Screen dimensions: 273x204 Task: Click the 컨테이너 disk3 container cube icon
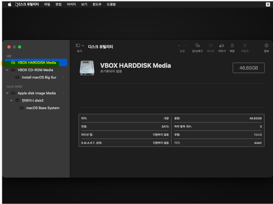tap(17, 100)
